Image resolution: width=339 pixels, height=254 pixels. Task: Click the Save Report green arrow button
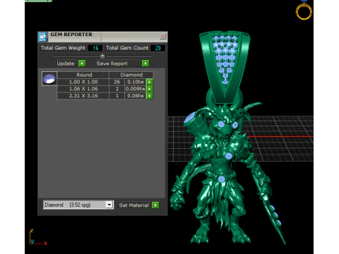pos(145,64)
